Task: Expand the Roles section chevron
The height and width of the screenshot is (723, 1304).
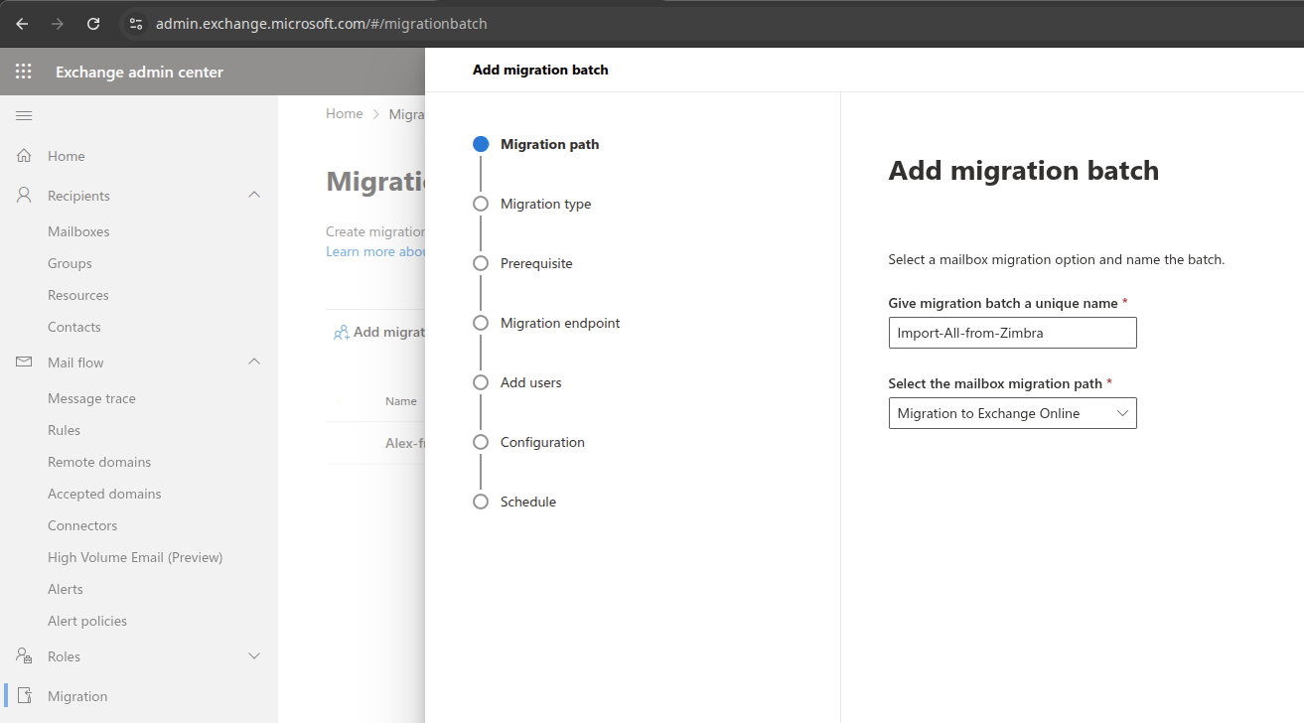Action: tap(254, 656)
